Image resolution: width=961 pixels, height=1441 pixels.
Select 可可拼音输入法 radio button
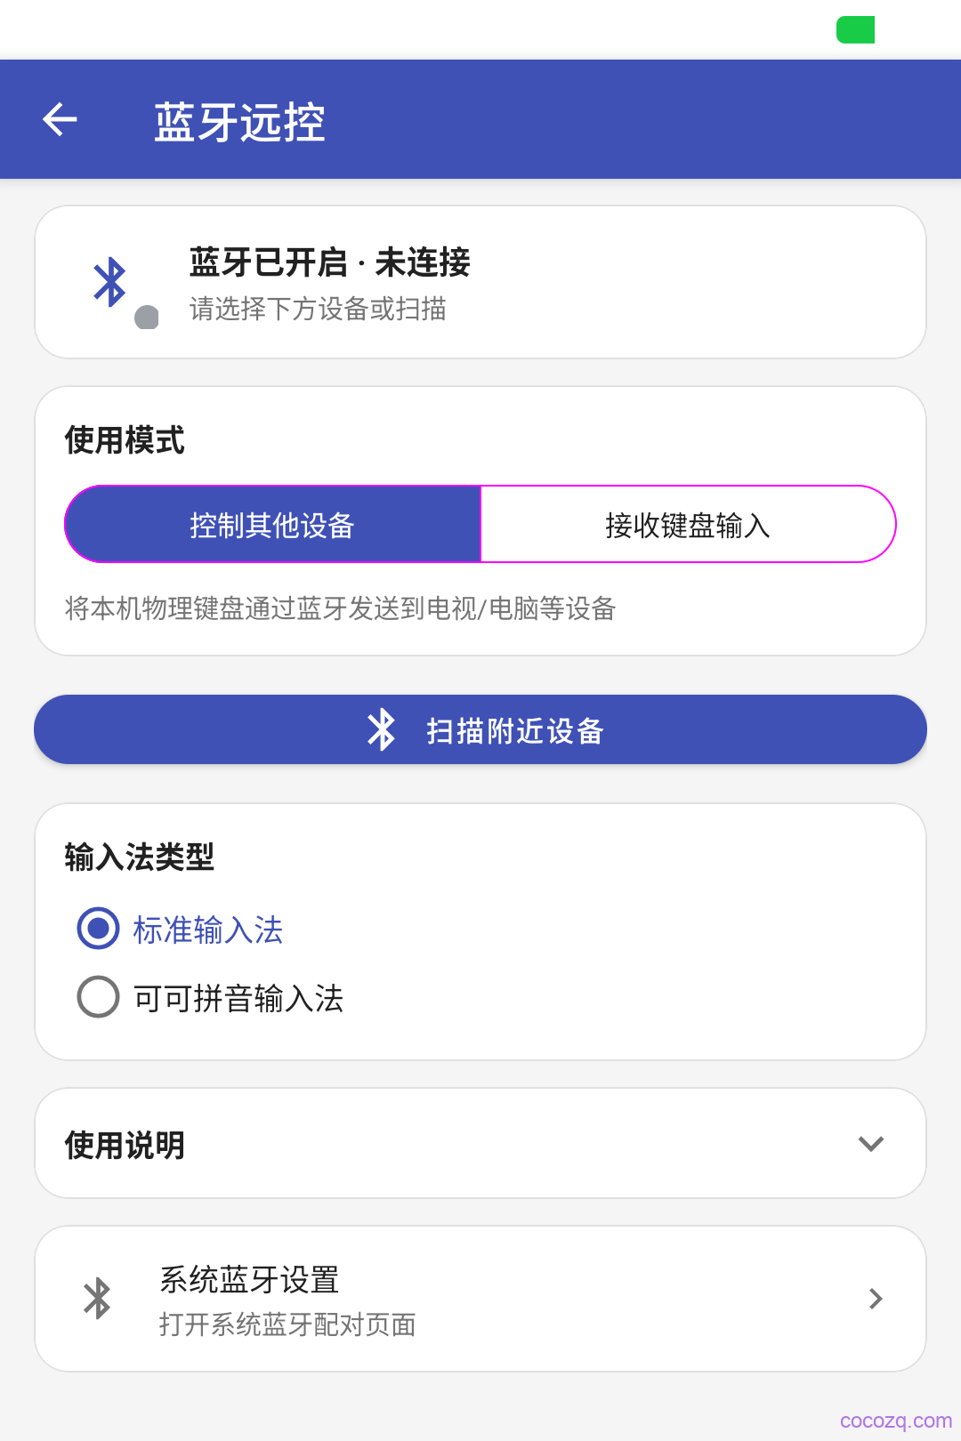point(98,997)
